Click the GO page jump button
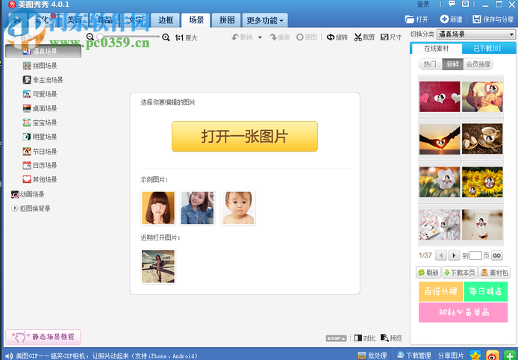The width and height of the screenshot is (518, 360). click(x=496, y=255)
